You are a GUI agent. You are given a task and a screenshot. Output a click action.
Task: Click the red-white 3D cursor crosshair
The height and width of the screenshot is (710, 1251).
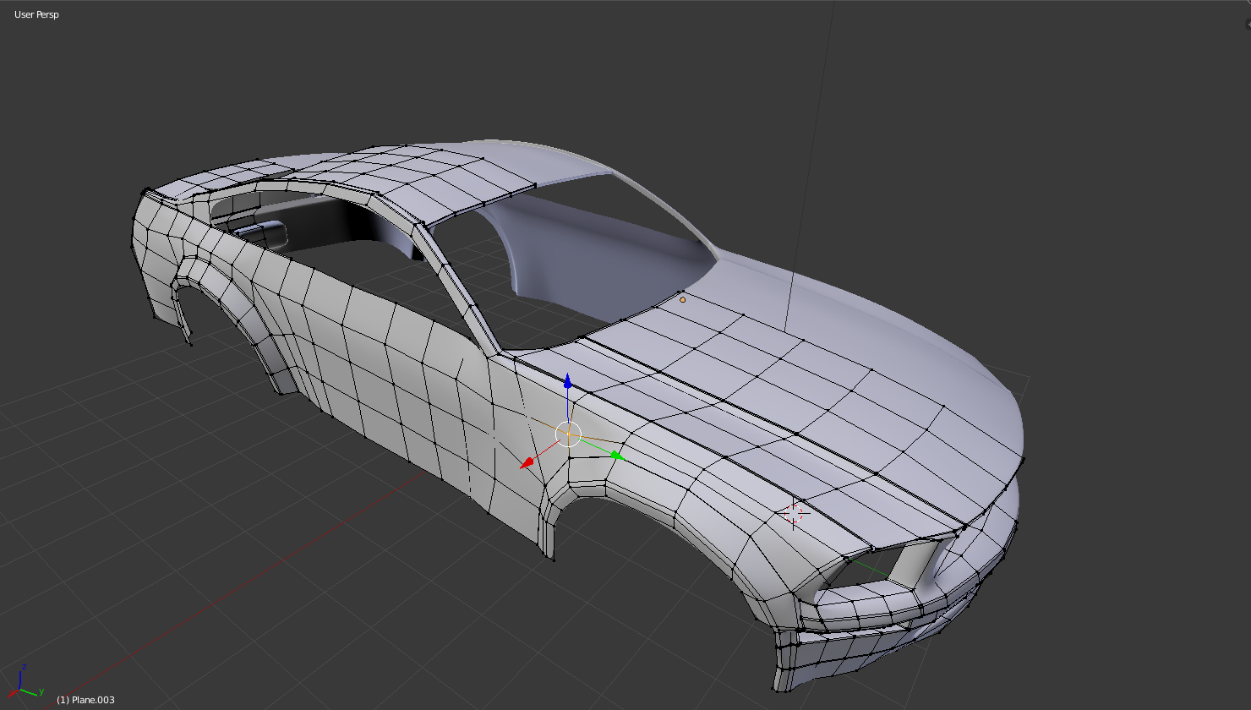pyautogui.click(x=794, y=512)
